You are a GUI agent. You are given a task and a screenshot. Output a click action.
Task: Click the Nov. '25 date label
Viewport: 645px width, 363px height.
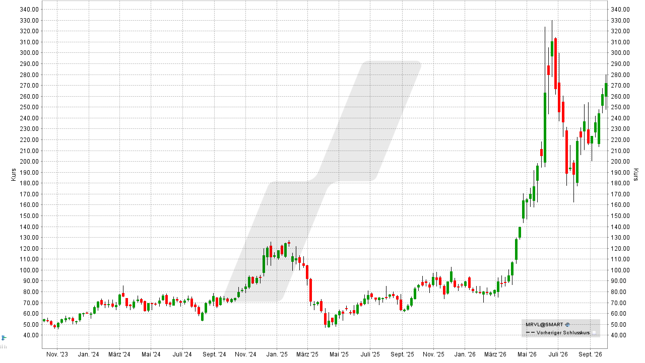(433, 354)
